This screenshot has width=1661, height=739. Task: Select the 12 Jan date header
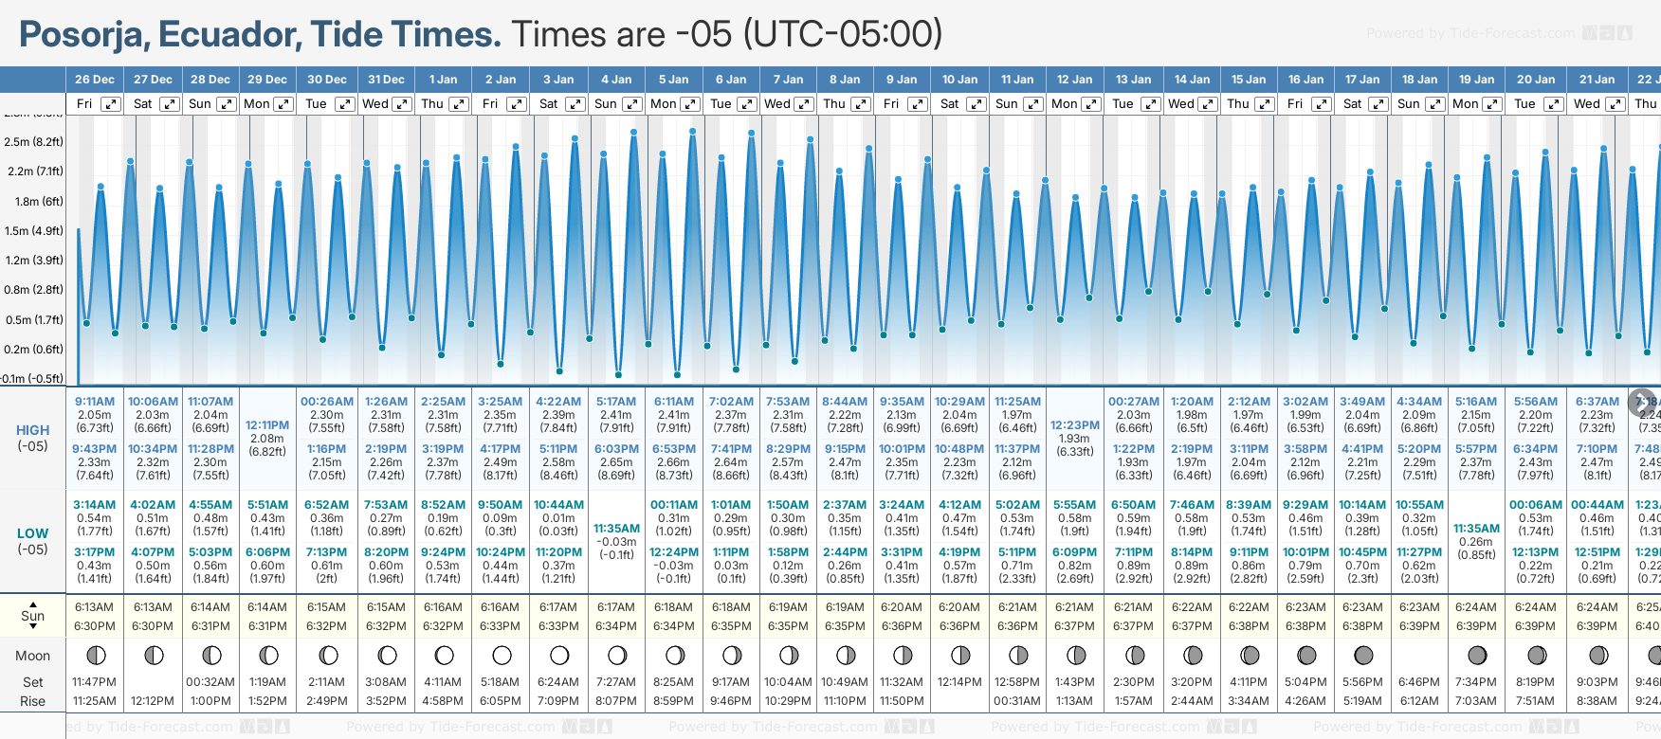tap(1075, 80)
